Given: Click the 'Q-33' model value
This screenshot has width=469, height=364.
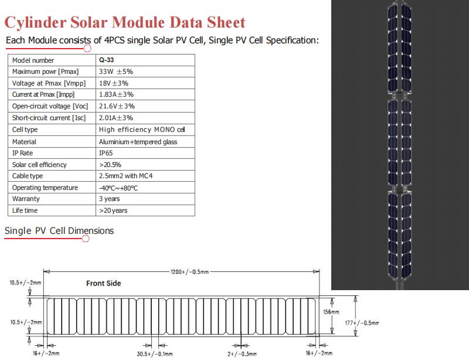Looking at the screenshot, I should click(x=107, y=60).
